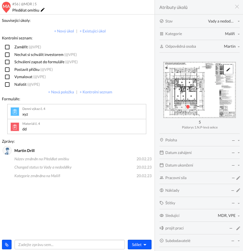The image size is (243, 251).
Task: Edit the floor plan with pencil icon
Action: coord(228,70)
